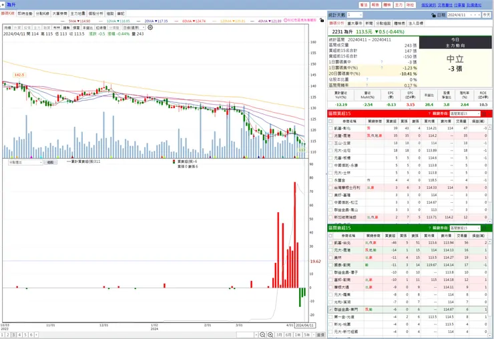The height and width of the screenshot is (339, 494).
Task: Open the 行事曆 link
Action: pos(459,5)
